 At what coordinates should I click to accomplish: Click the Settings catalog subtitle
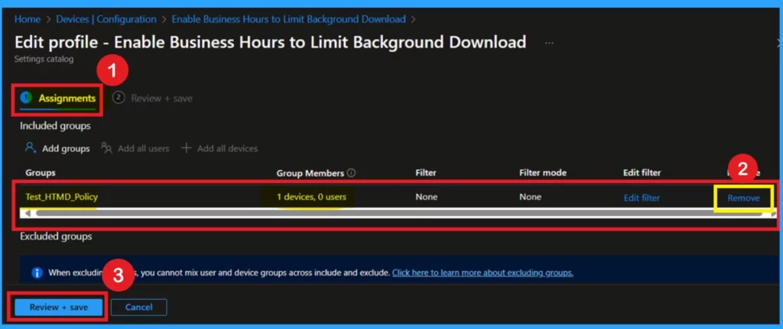[x=44, y=59]
